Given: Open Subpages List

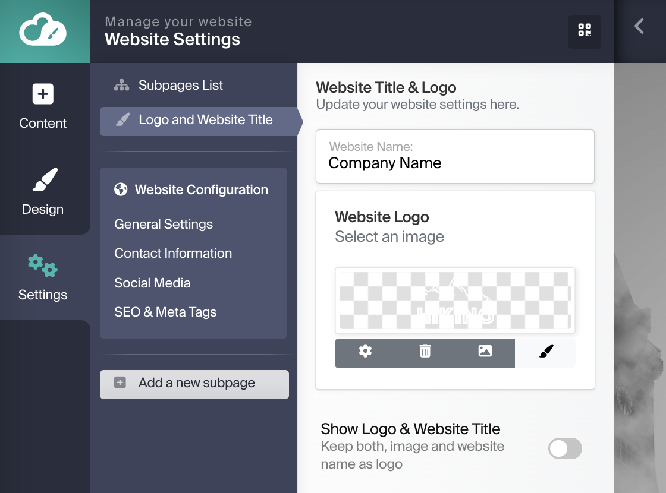Looking at the screenshot, I should (180, 86).
